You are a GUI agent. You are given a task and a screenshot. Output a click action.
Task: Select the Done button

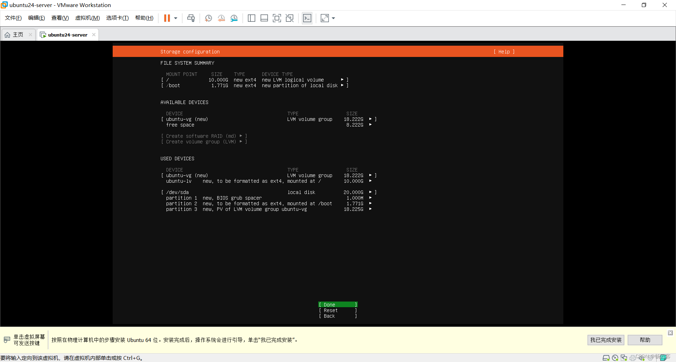(x=338, y=305)
